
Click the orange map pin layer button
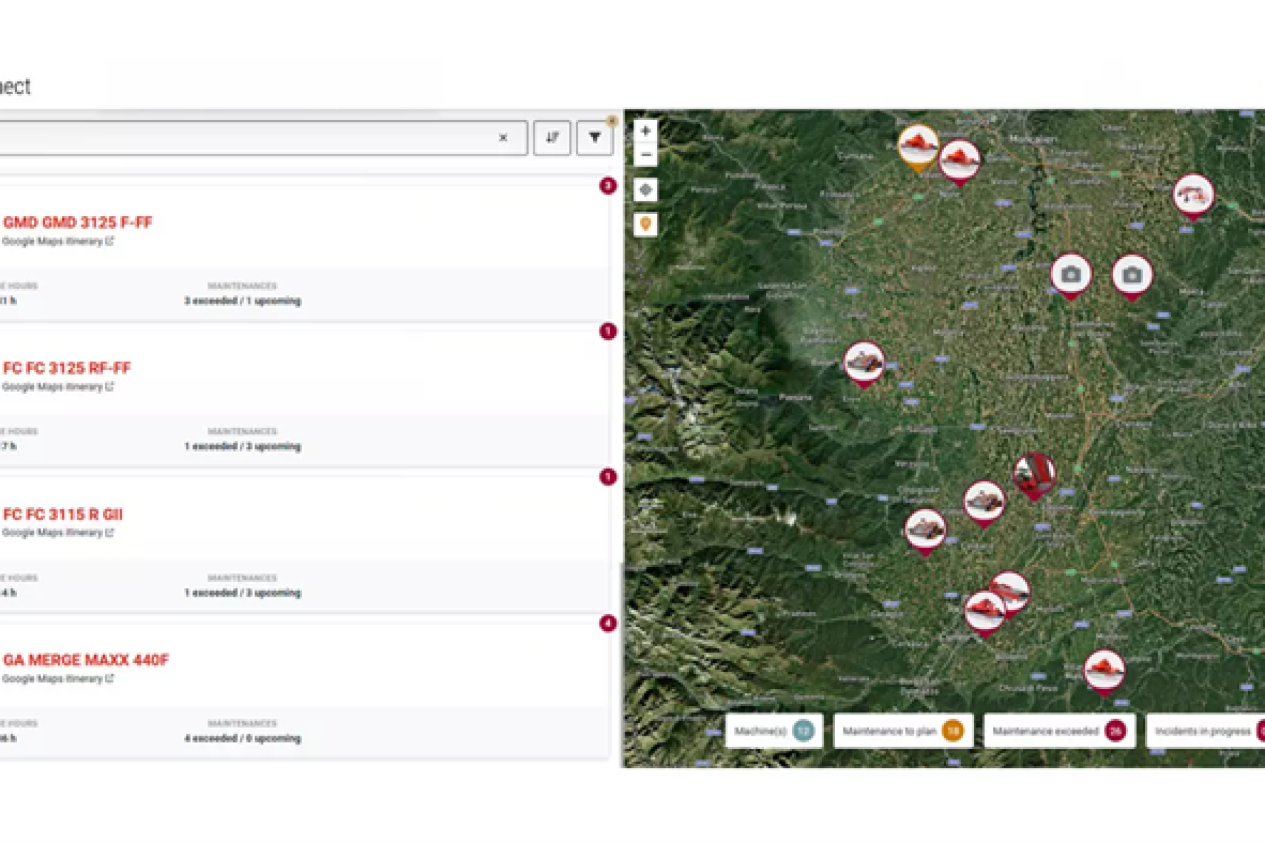click(x=645, y=225)
